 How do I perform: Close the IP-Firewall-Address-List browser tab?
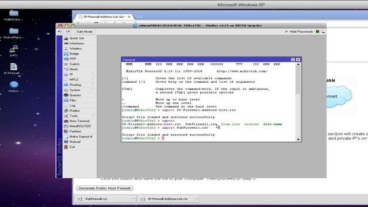coord(129,17)
